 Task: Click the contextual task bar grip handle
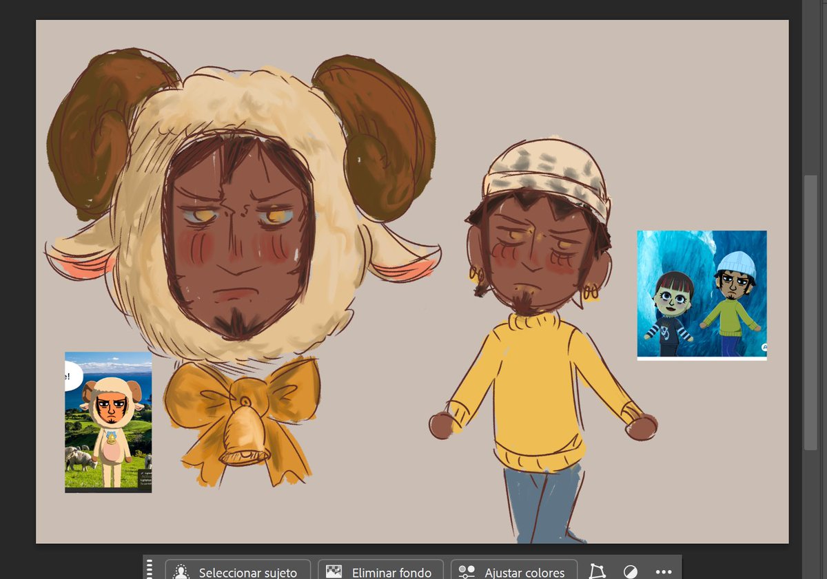[x=150, y=570]
